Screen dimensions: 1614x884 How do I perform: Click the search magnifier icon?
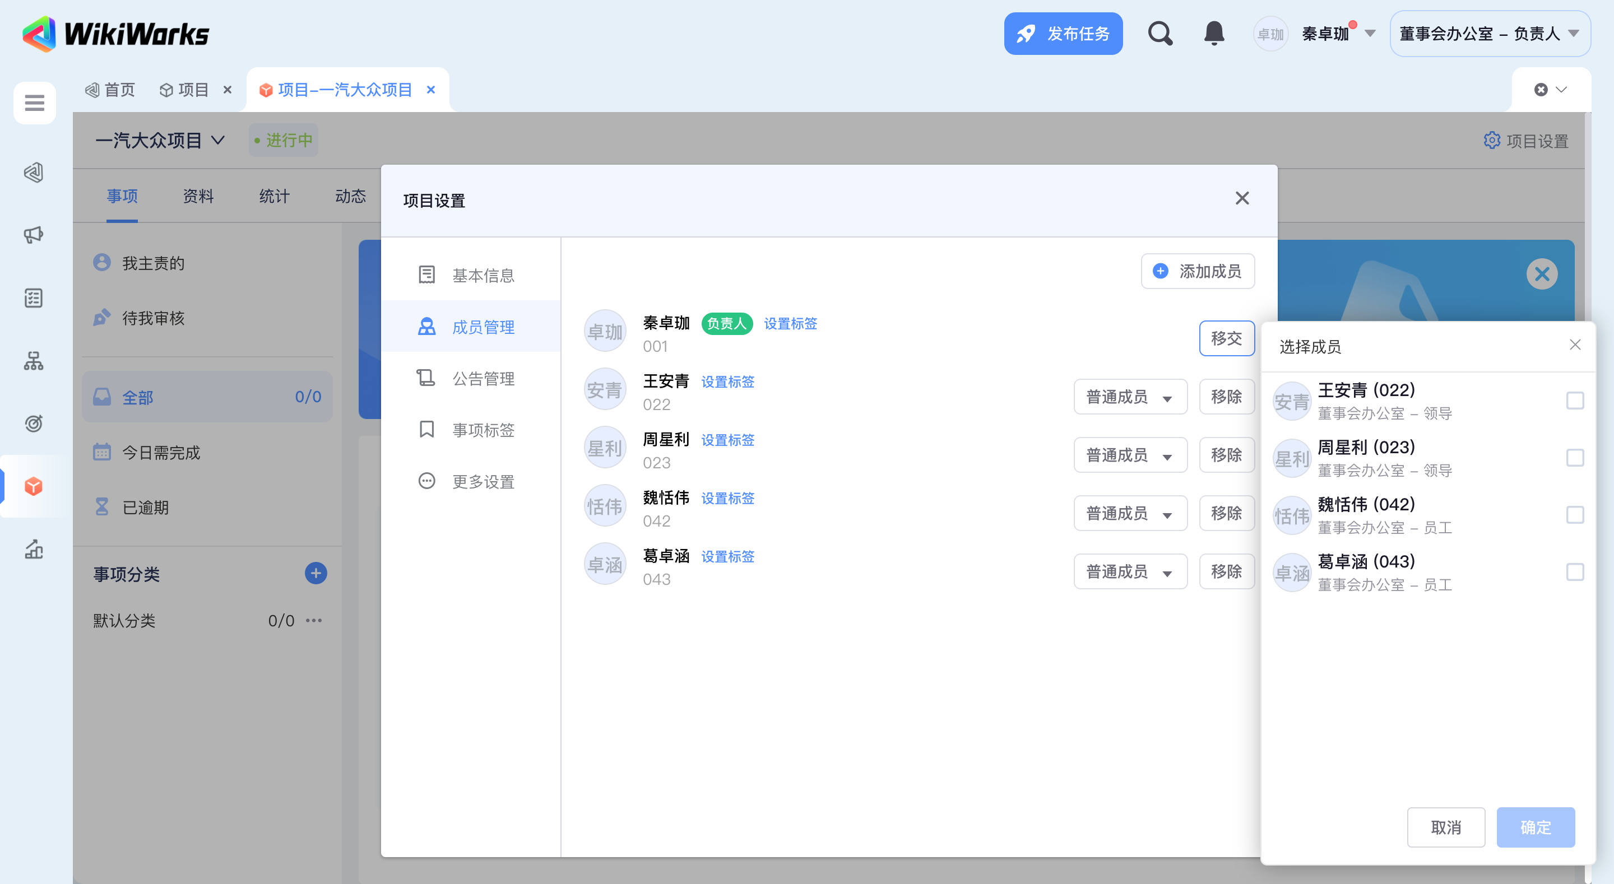(1160, 34)
